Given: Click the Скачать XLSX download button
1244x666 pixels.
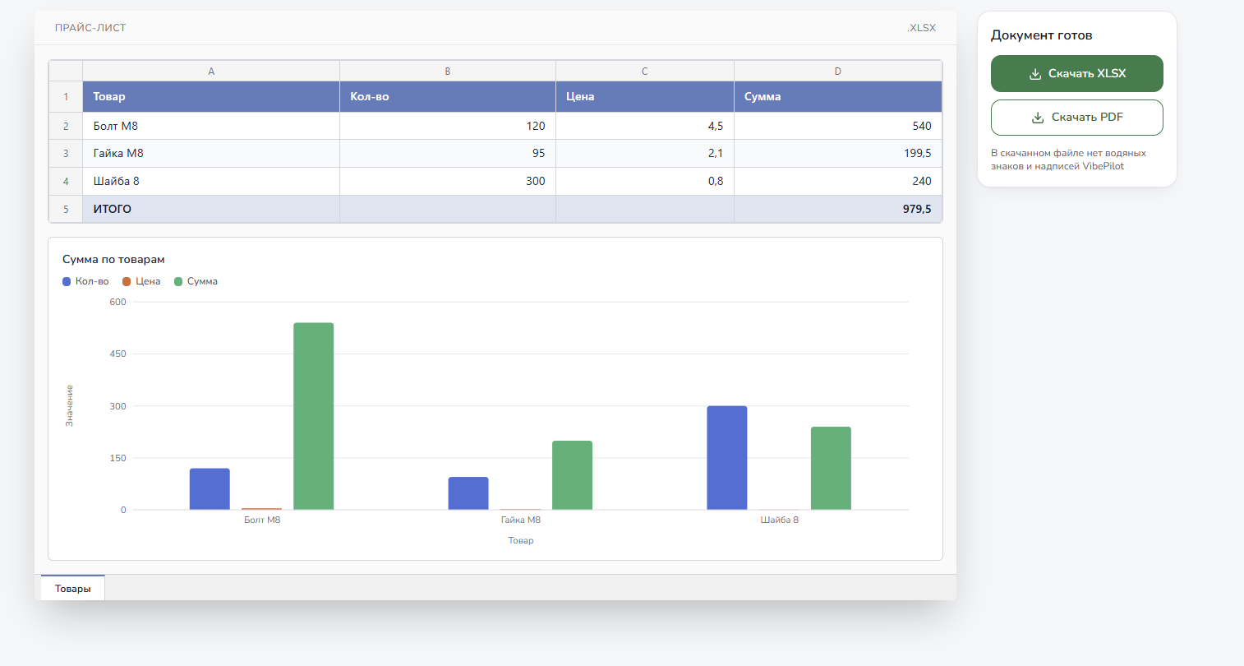Looking at the screenshot, I should pos(1076,73).
